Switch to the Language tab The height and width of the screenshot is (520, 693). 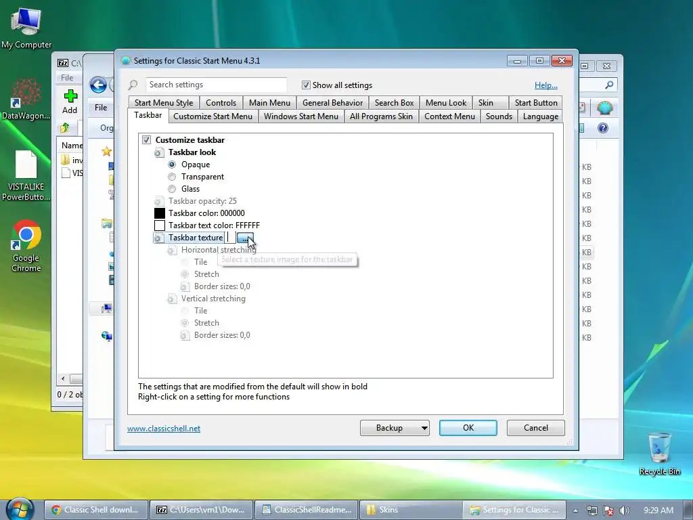tap(541, 116)
